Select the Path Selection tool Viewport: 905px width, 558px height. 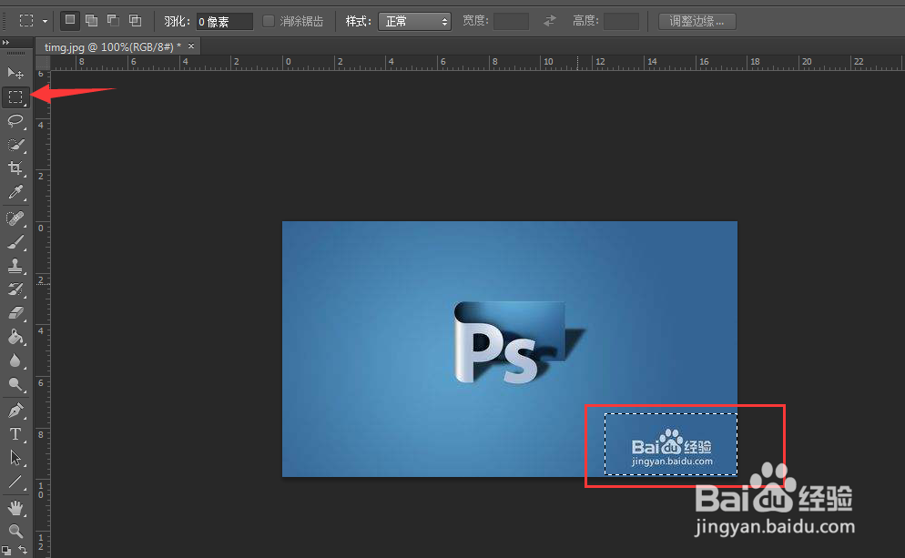(x=15, y=458)
